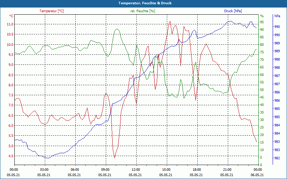The width and height of the screenshot is (287, 179).
Task: Click the '4,5' temperature axis tick
Action: point(11,156)
